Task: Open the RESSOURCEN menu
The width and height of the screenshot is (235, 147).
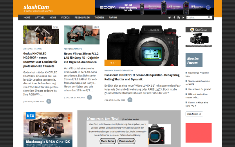Action: tap(82, 18)
